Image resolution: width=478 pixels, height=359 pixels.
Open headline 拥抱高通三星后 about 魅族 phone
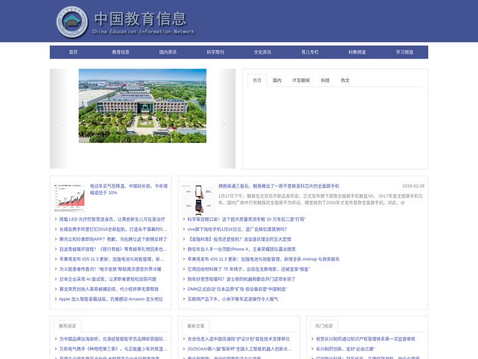point(279,186)
